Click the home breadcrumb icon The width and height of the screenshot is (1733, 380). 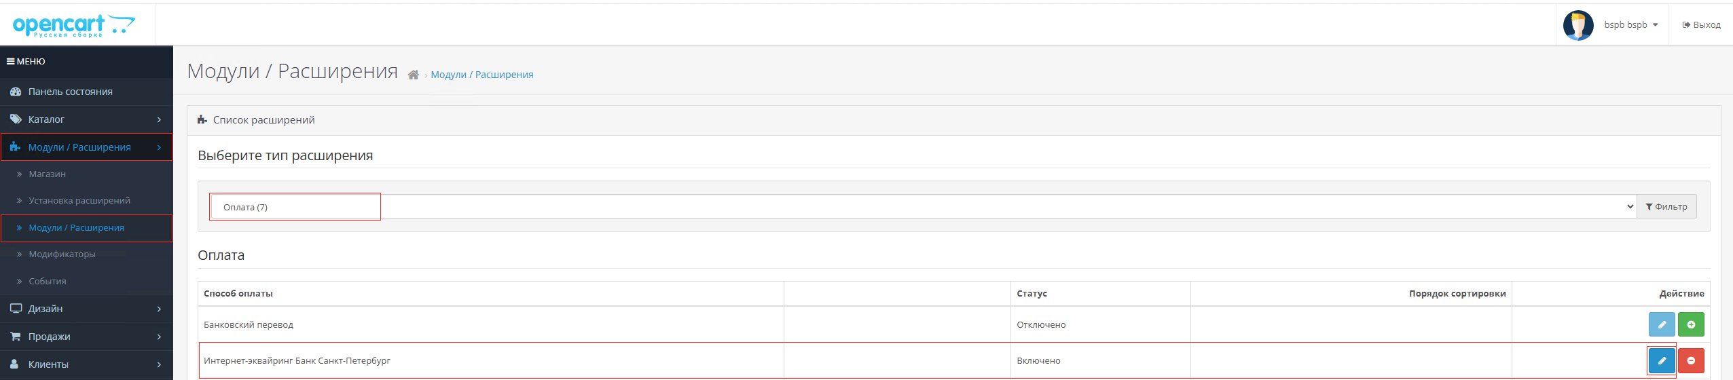coord(413,75)
